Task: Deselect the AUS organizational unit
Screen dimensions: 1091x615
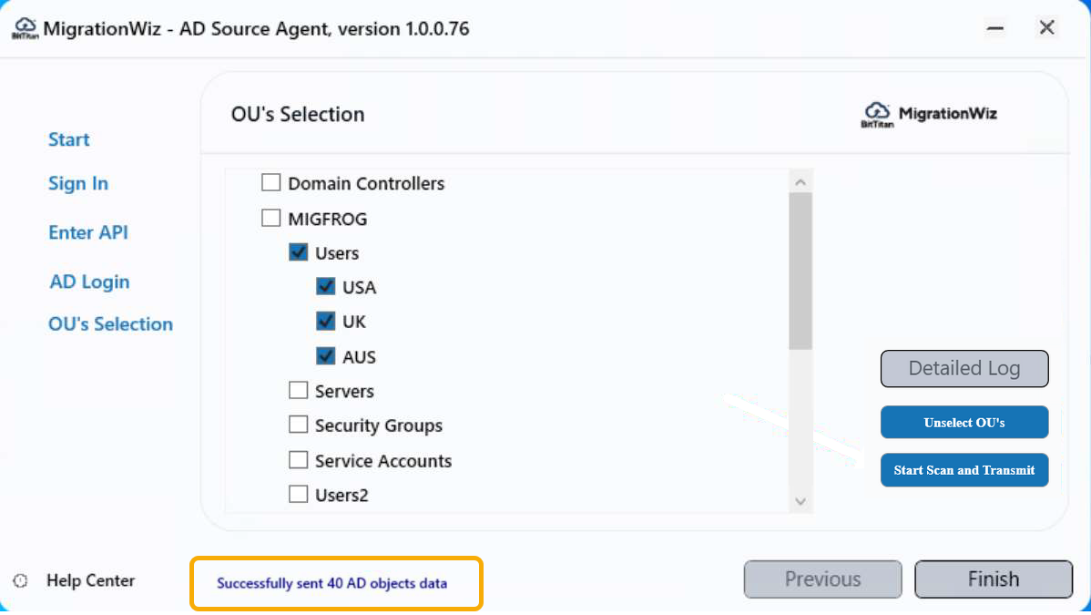Action: point(325,355)
